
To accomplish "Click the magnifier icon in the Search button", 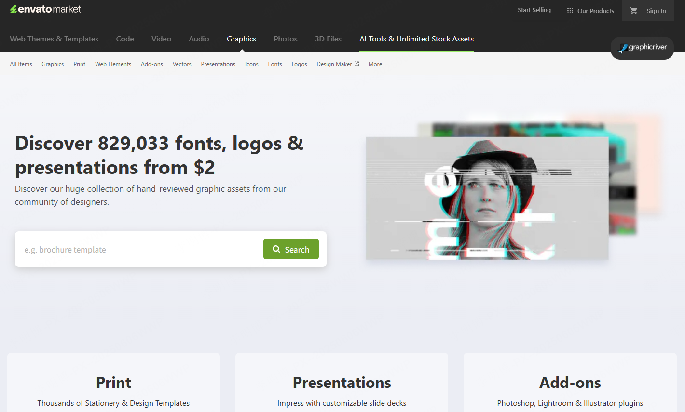I will pyautogui.click(x=276, y=249).
